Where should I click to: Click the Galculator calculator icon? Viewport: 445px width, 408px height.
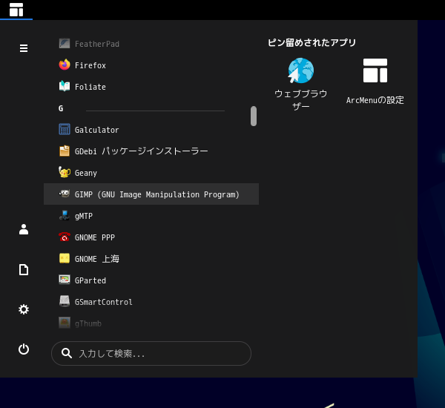tap(65, 130)
